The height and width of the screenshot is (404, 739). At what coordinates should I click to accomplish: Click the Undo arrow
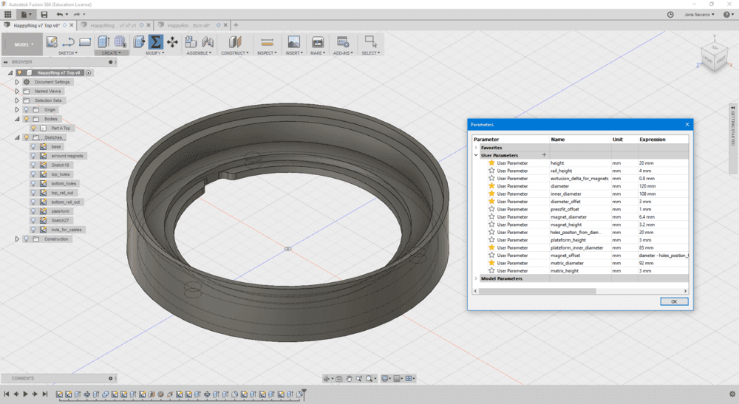(59, 15)
